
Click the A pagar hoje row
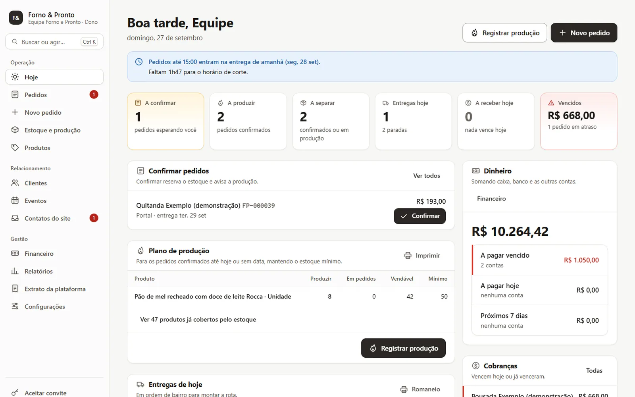click(x=540, y=290)
